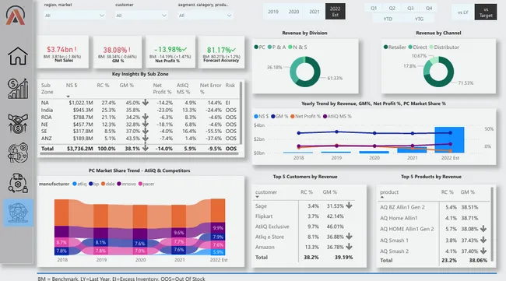The image size is (506, 281).
Task: Click P & A legend item
Action: [x=277, y=47]
